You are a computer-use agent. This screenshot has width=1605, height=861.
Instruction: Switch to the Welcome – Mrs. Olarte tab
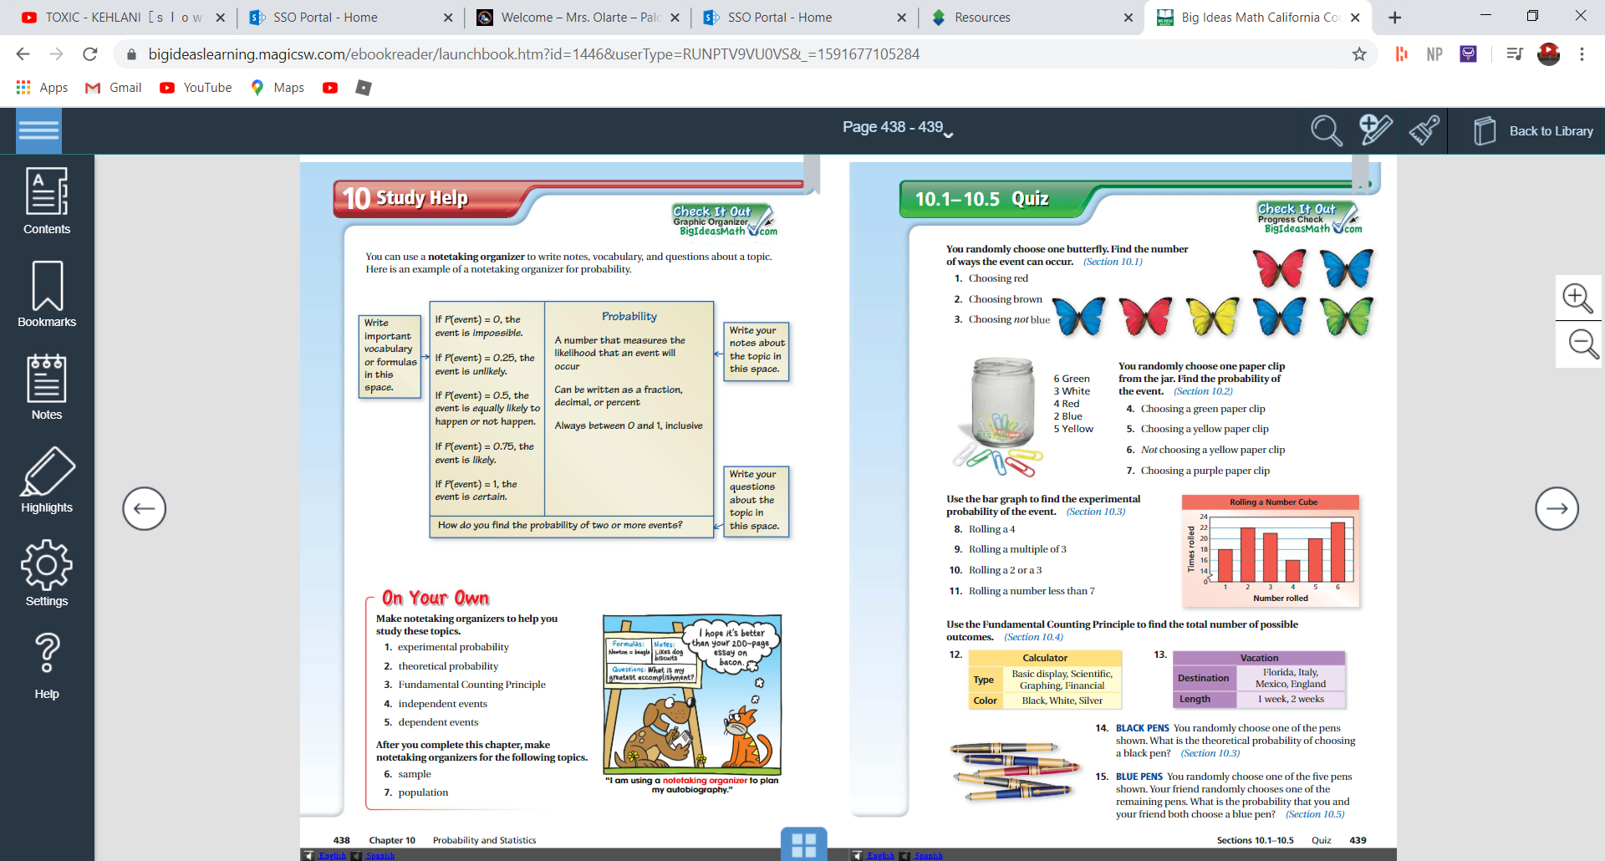[579, 18]
